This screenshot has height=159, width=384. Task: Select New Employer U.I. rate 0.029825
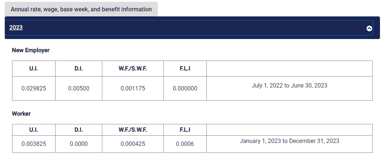tap(34, 88)
